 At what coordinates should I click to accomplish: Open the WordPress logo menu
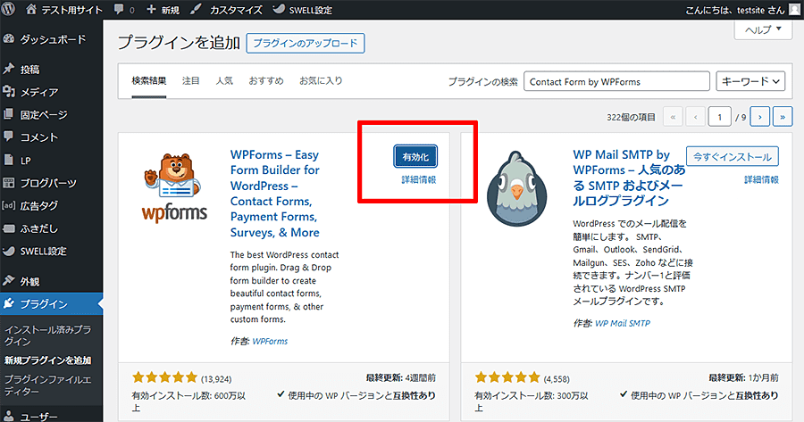tap(8, 9)
